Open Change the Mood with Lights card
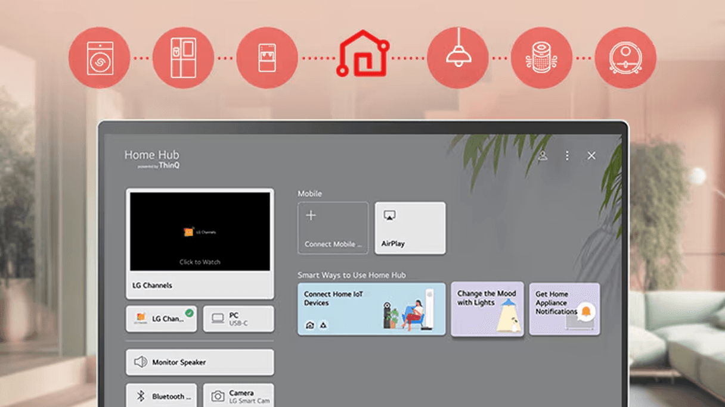The width and height of the screenshot is (725, 407). pos(487,309)
